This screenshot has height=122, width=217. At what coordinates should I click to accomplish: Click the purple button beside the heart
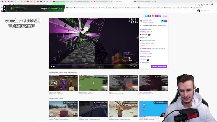coord(165,21)
